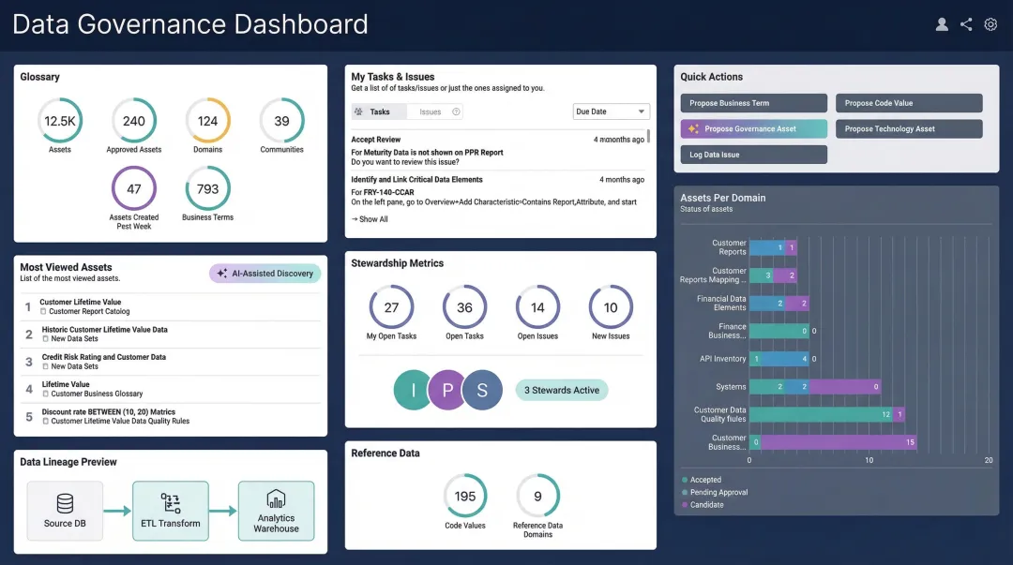The image size is (1013, 565).
Task: Open the Due Date dropdown
Action: 611,111
